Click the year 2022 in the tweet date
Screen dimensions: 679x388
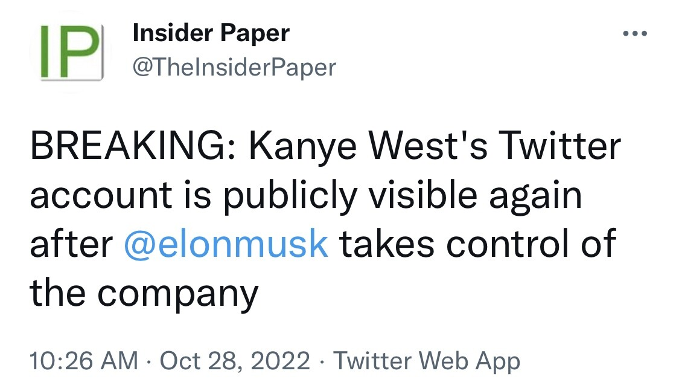click(281, 361)
